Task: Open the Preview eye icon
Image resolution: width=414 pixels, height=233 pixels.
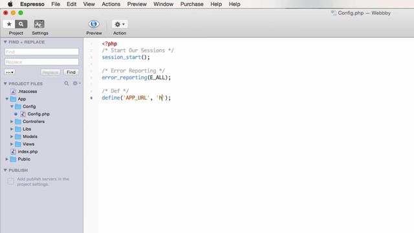Action: click(94, 24)
